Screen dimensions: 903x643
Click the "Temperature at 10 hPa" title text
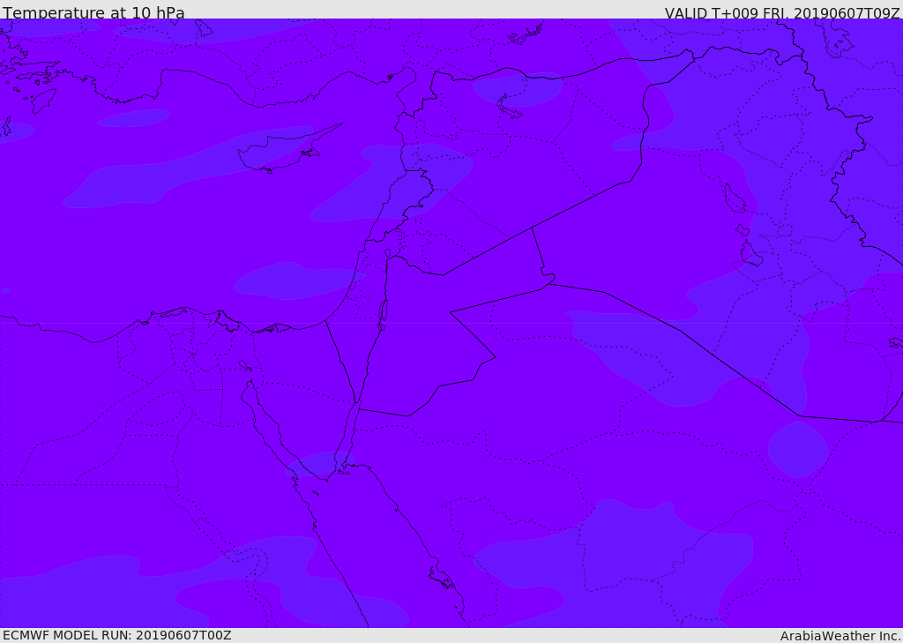pyautogui.click(x=93, y=12)
